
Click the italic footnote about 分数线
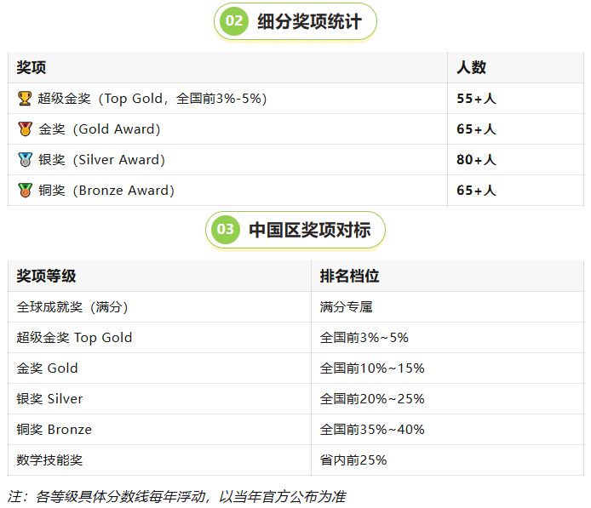[176, 497]
